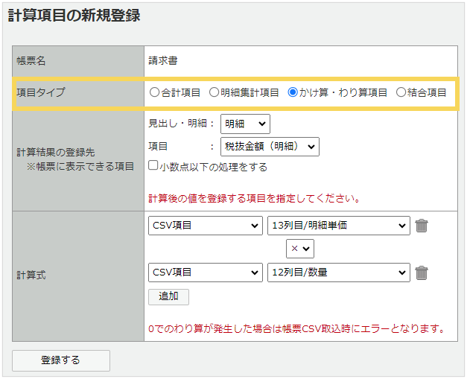Click the ※帳票に表示できる項目 note
The width and height of the screenshot is (467, 379).
tap(80, 167)
